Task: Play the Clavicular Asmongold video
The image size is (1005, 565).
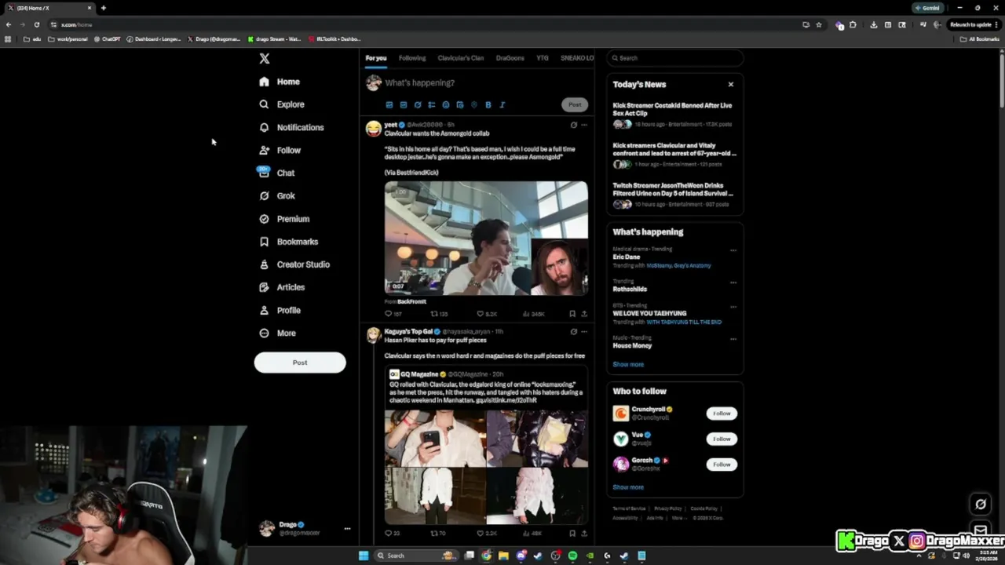Action: pos(486,238)
